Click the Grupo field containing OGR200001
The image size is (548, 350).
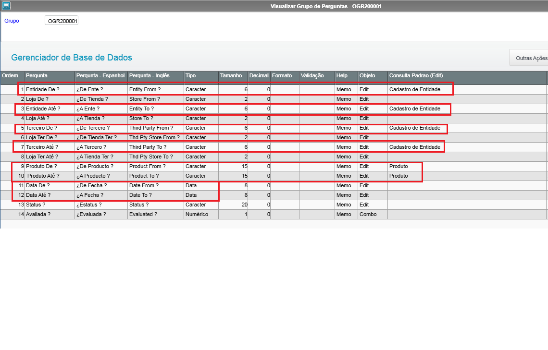point(62,21)
